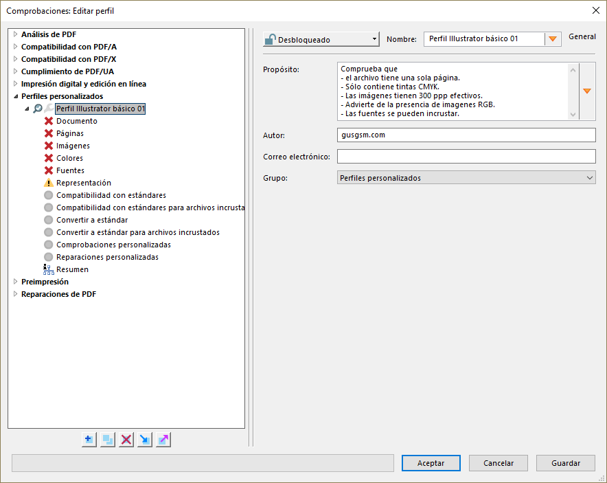Image resolution: width=607 pixels, height=483 pixels.
Task: Expand the Cumplimiento de PDF/UA group
Action: (x=16, y=71)
